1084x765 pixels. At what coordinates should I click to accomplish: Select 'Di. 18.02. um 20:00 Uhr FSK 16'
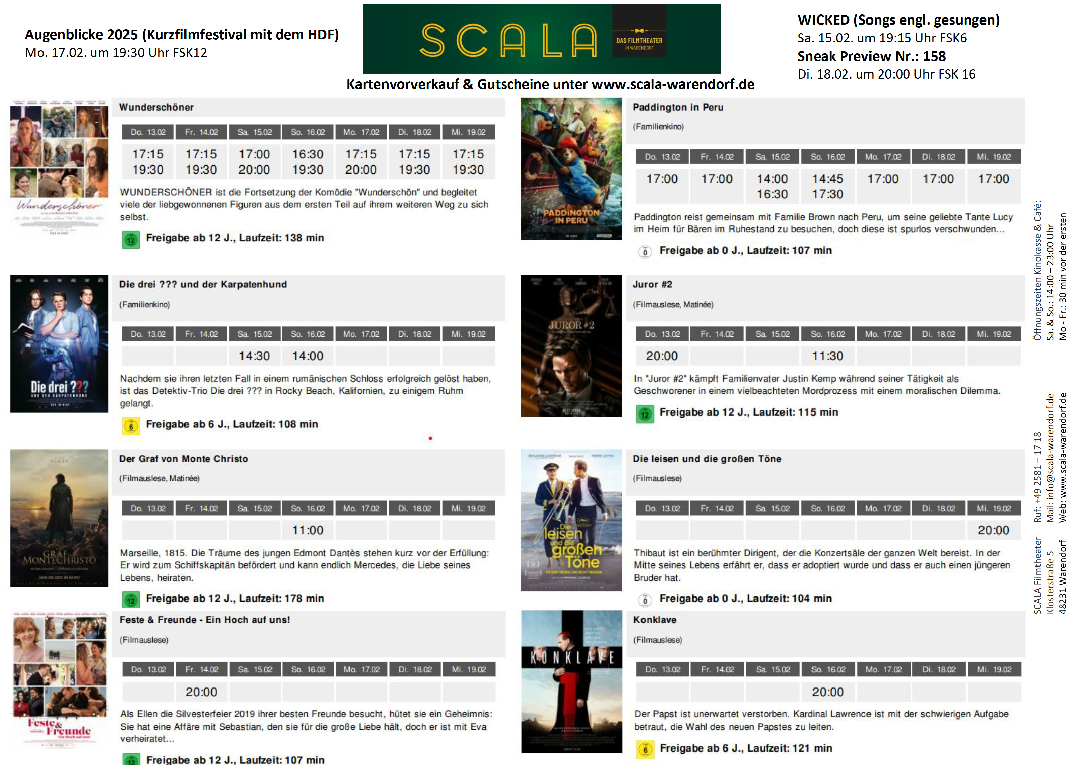click(886, 74)
